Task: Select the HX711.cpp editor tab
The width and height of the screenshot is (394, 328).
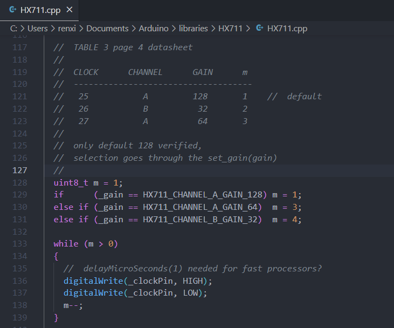Action: point(39,10)
